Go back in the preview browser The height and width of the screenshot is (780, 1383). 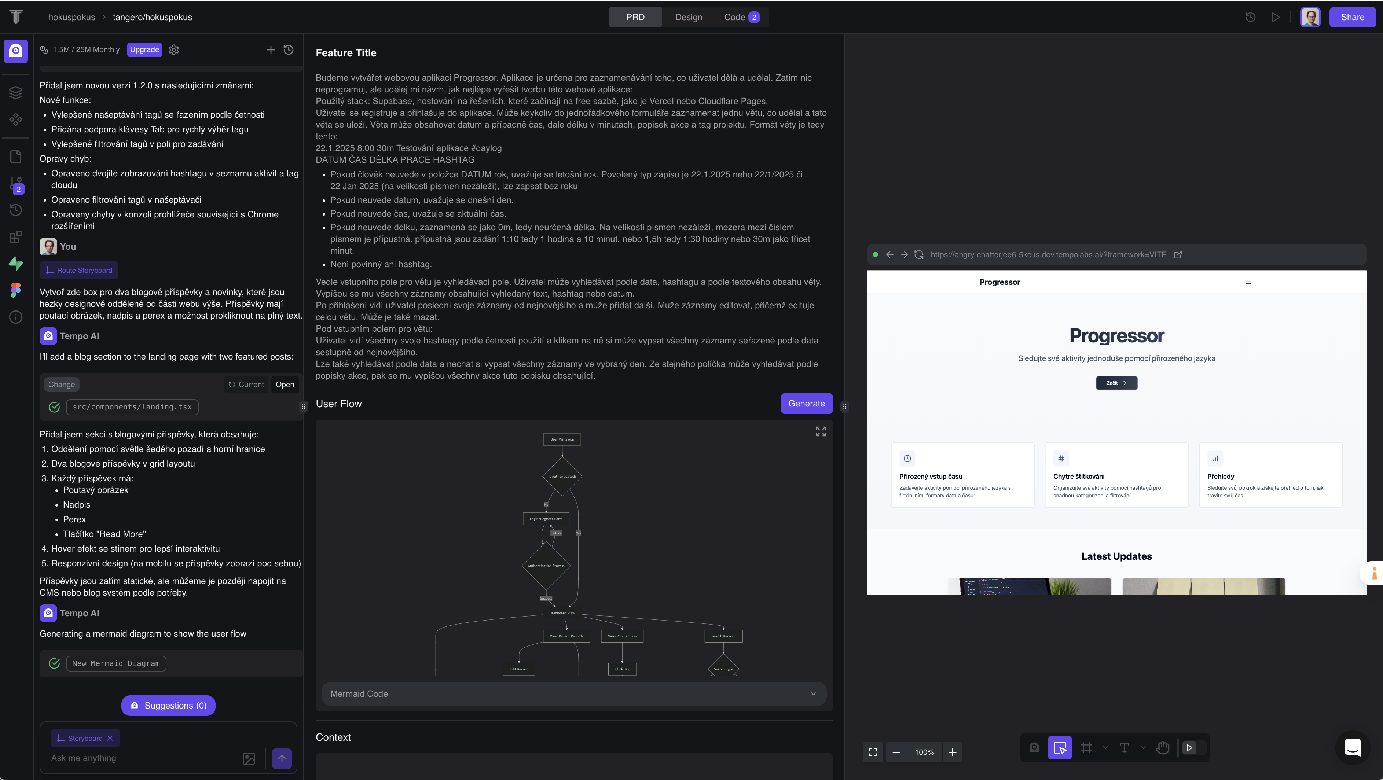tap(889, 254)
